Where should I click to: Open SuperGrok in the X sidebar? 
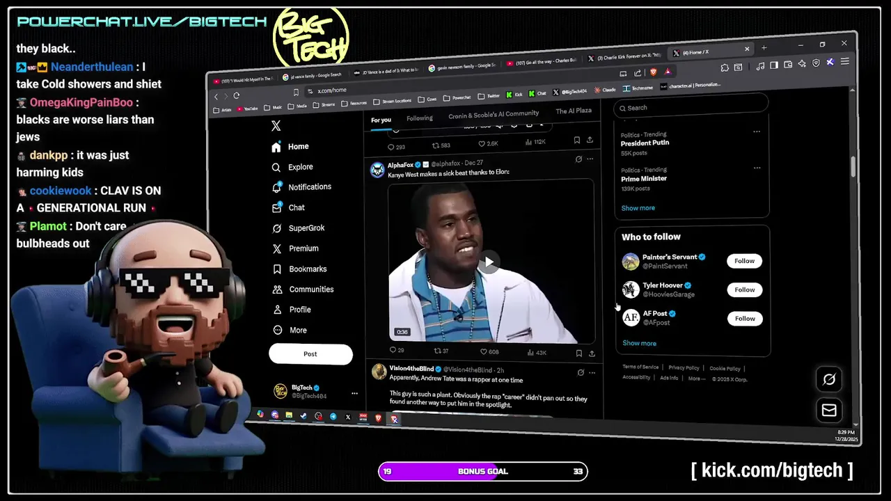click(298, 228)
